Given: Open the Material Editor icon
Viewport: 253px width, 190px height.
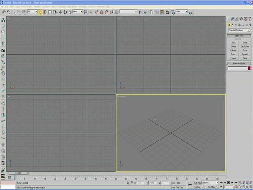Looking at the screenshot, I should [x=168, y=12].
